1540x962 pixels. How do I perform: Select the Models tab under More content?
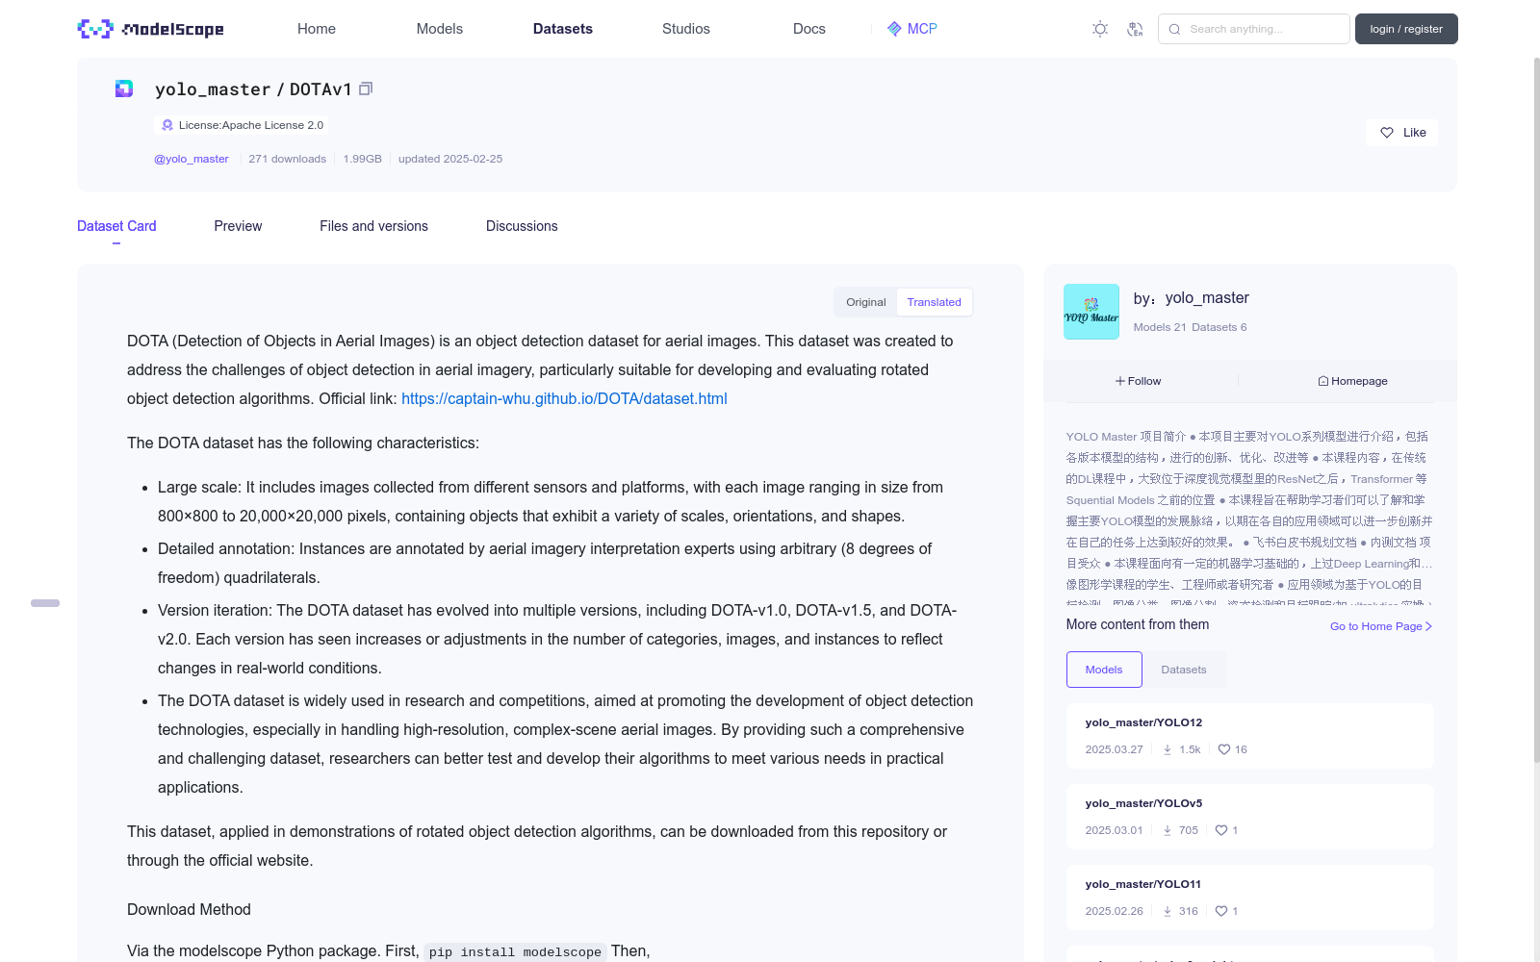[1104, 670]
